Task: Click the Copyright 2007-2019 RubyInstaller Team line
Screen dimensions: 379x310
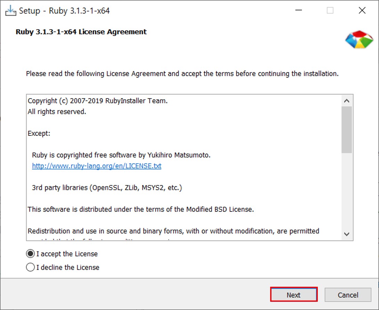Action: click(x=98, y=101)
